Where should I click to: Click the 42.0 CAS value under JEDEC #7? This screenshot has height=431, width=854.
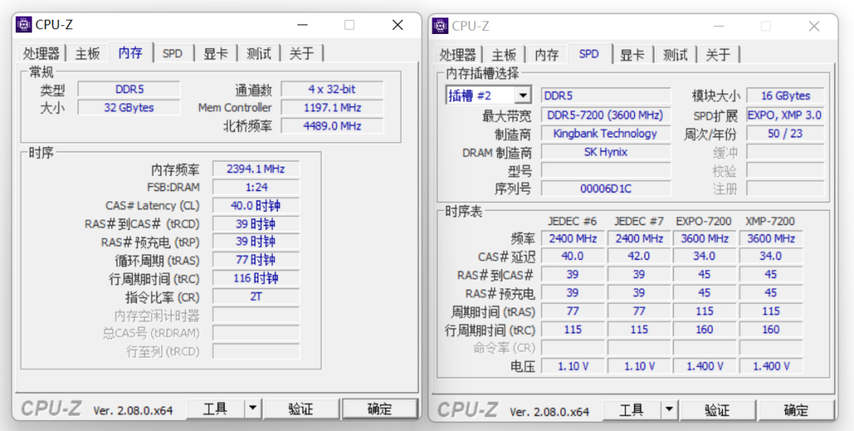[639, 256]
